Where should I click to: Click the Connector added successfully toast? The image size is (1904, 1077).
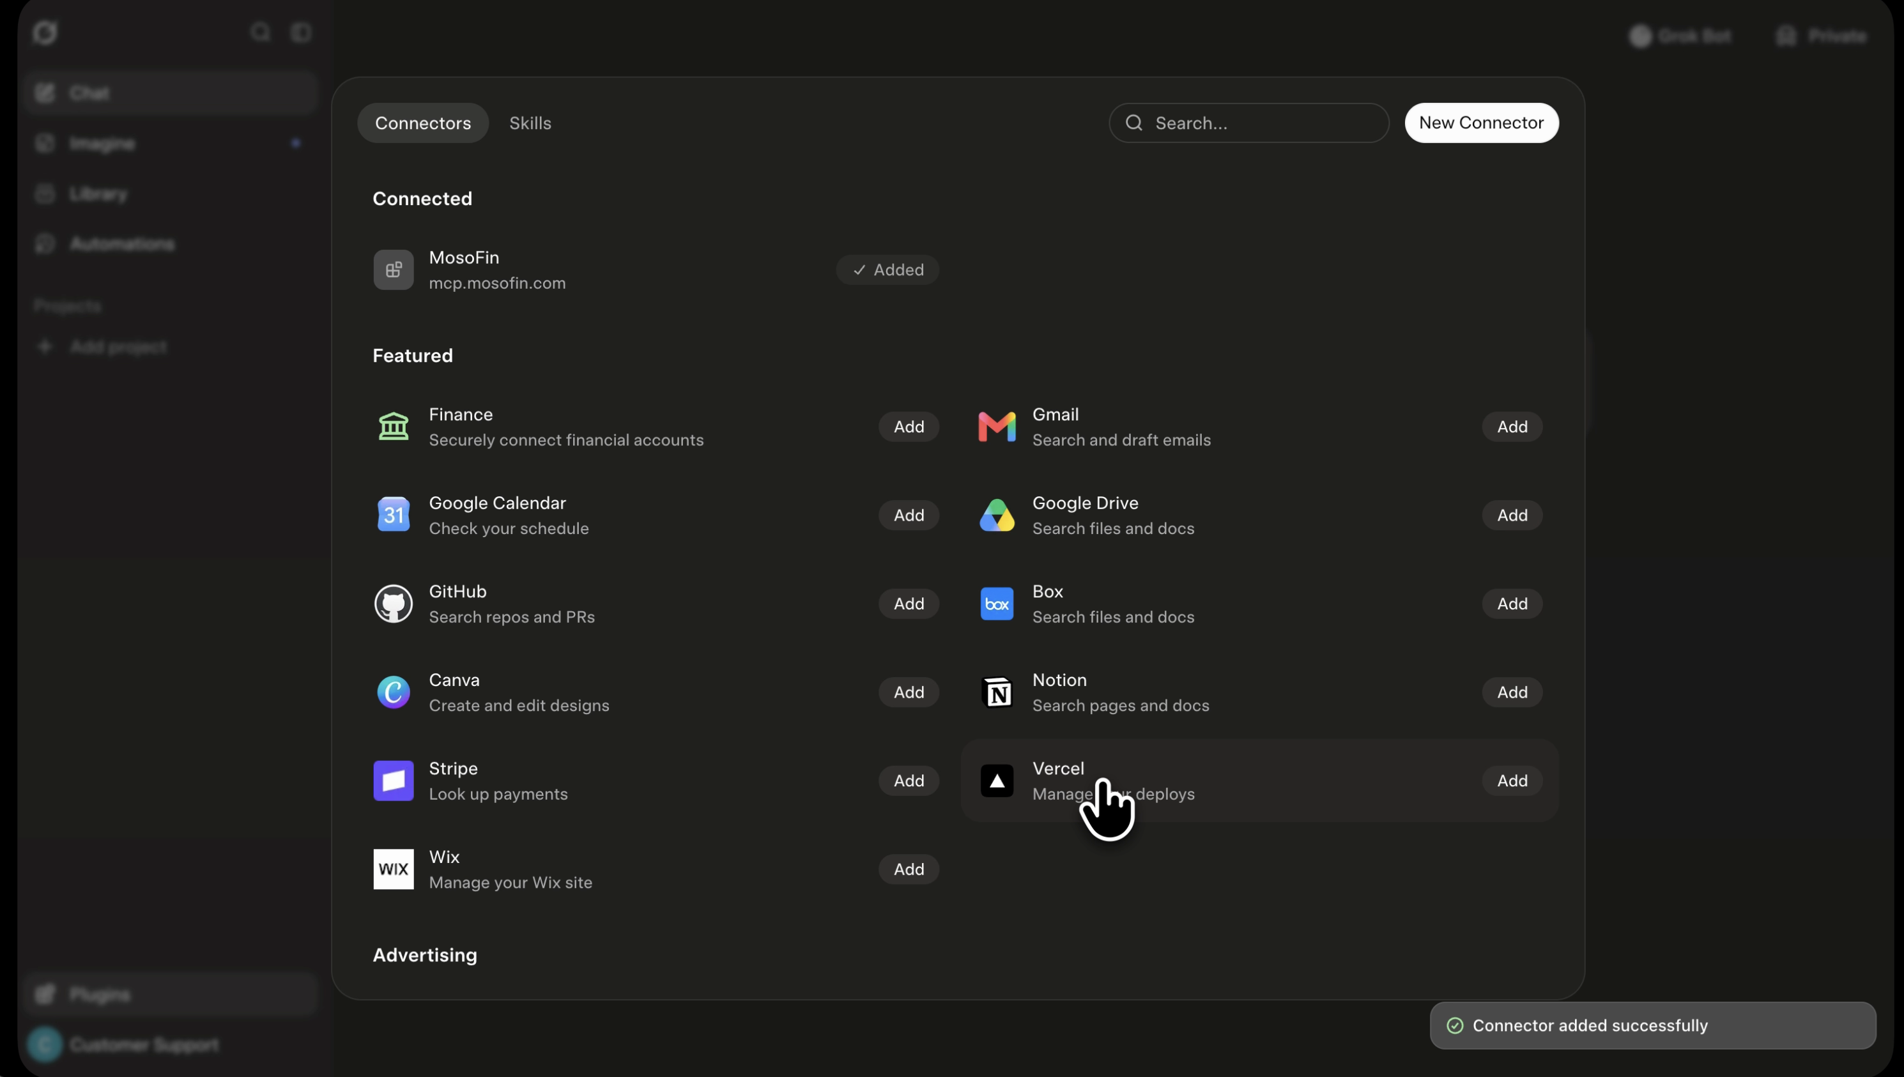[1652, 1025]
